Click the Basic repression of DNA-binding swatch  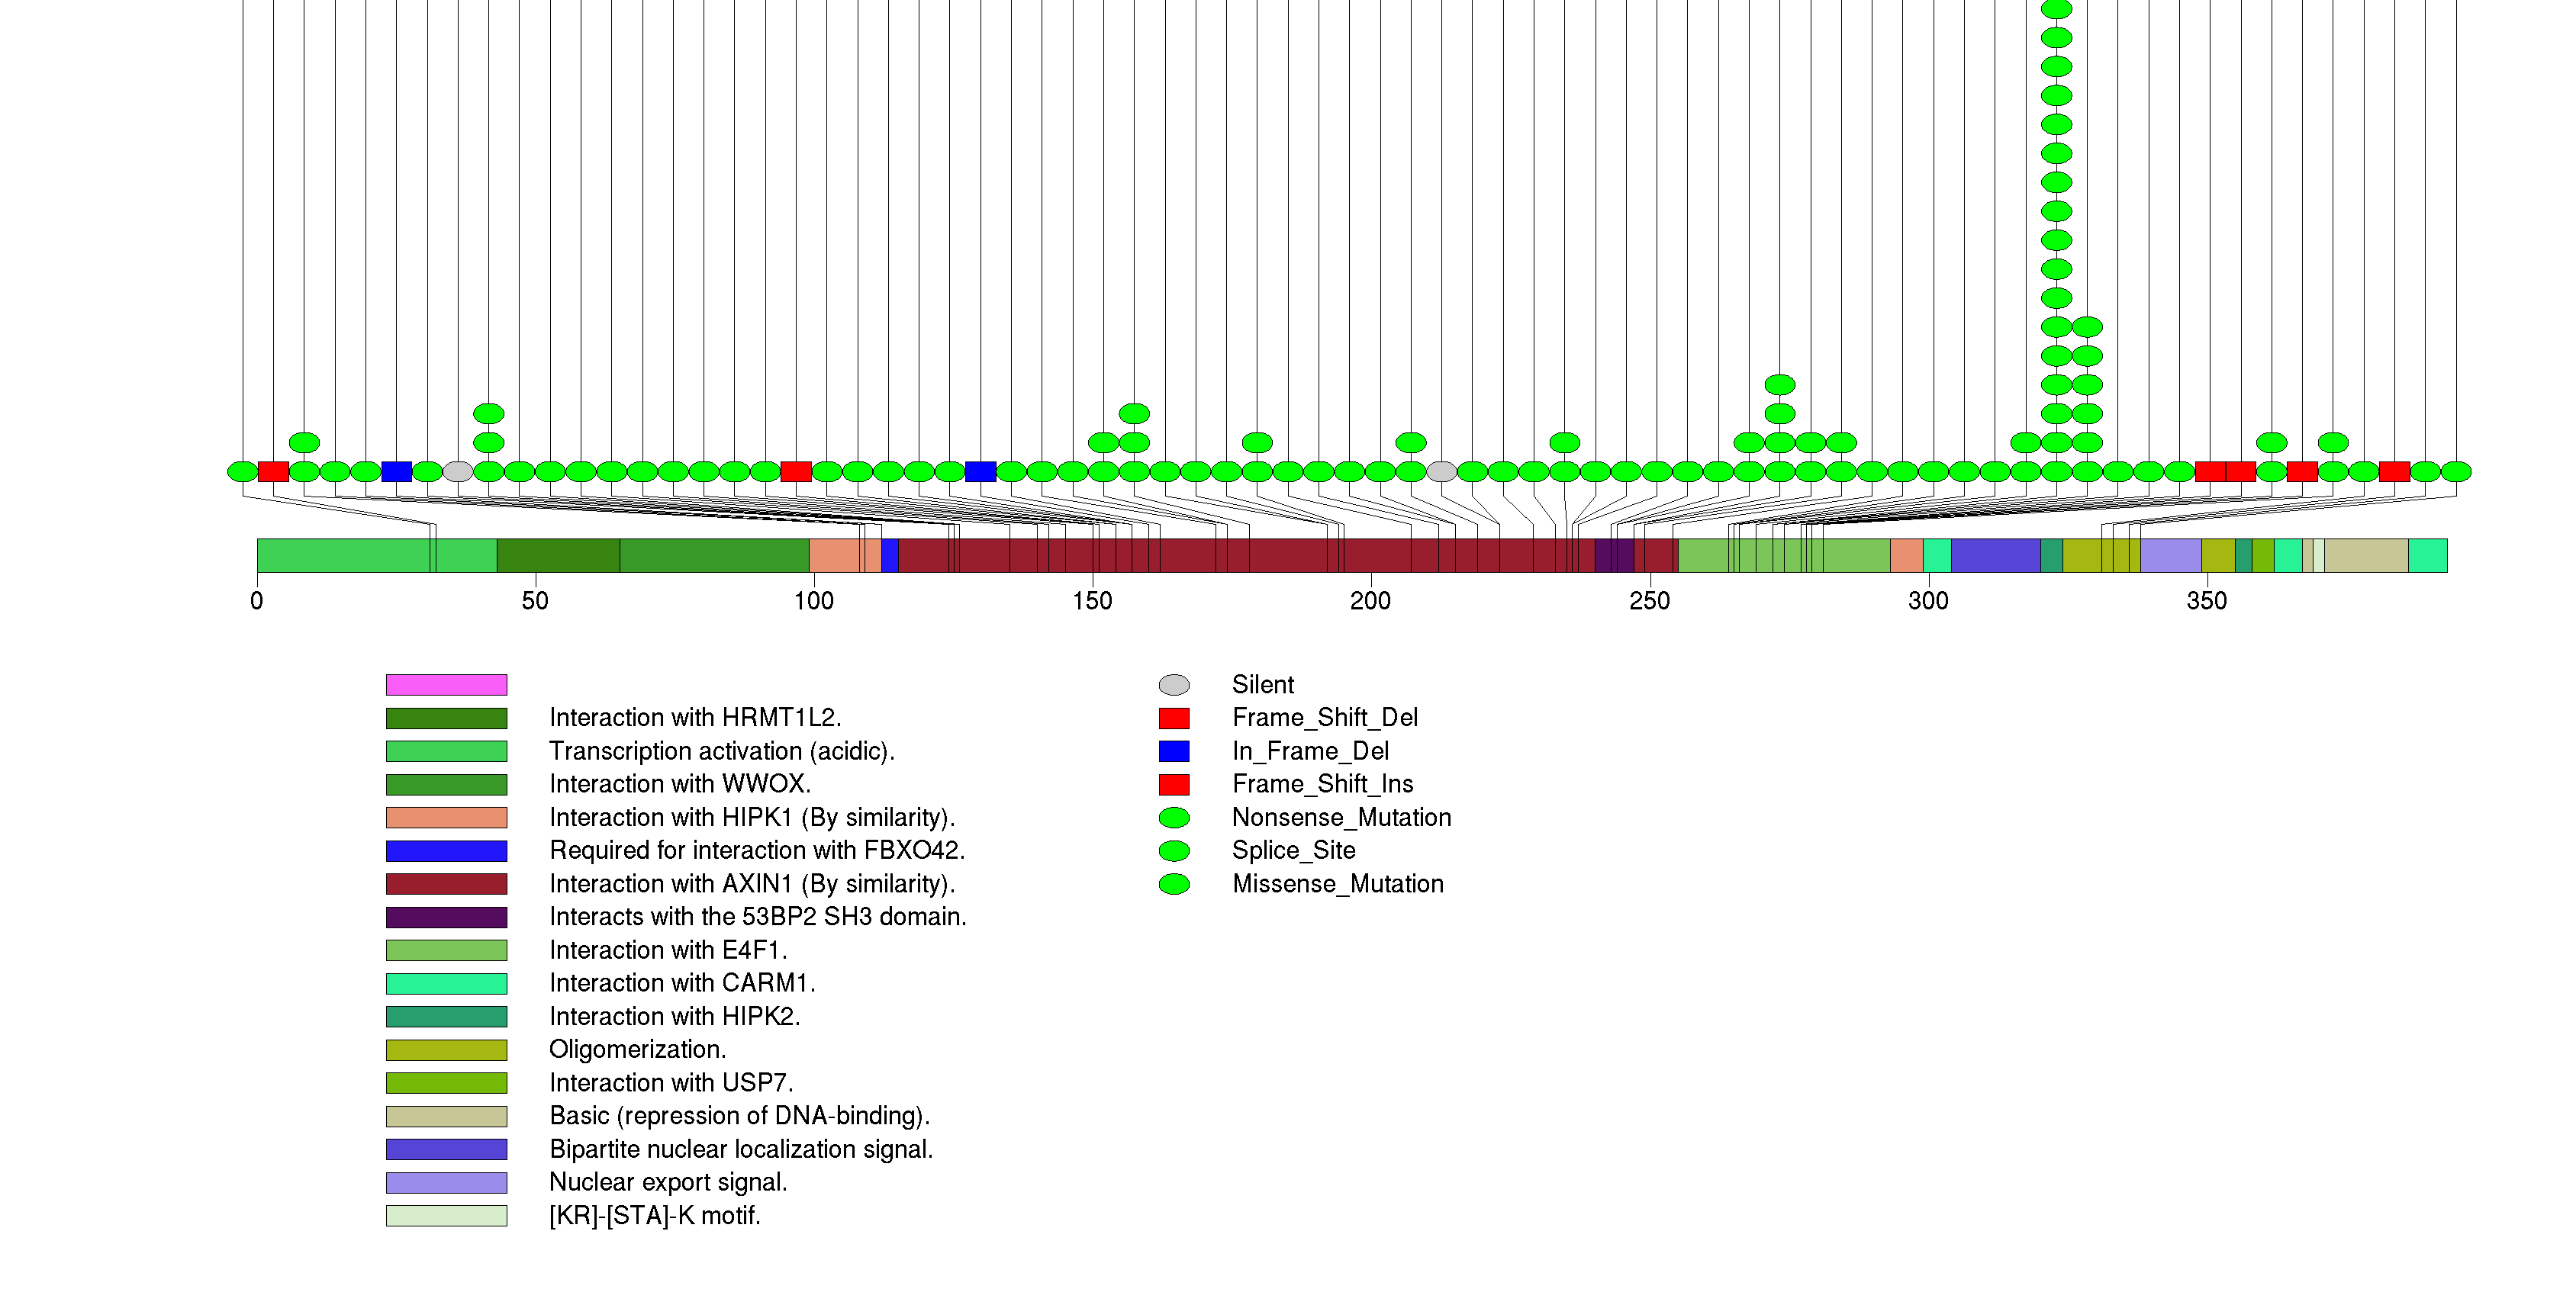click(x=446, y=1116)
